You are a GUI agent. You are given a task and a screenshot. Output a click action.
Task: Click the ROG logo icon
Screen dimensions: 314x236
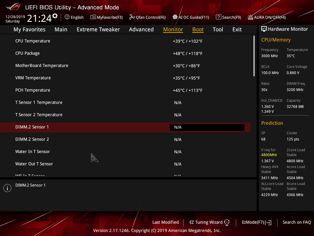(13, 7)
